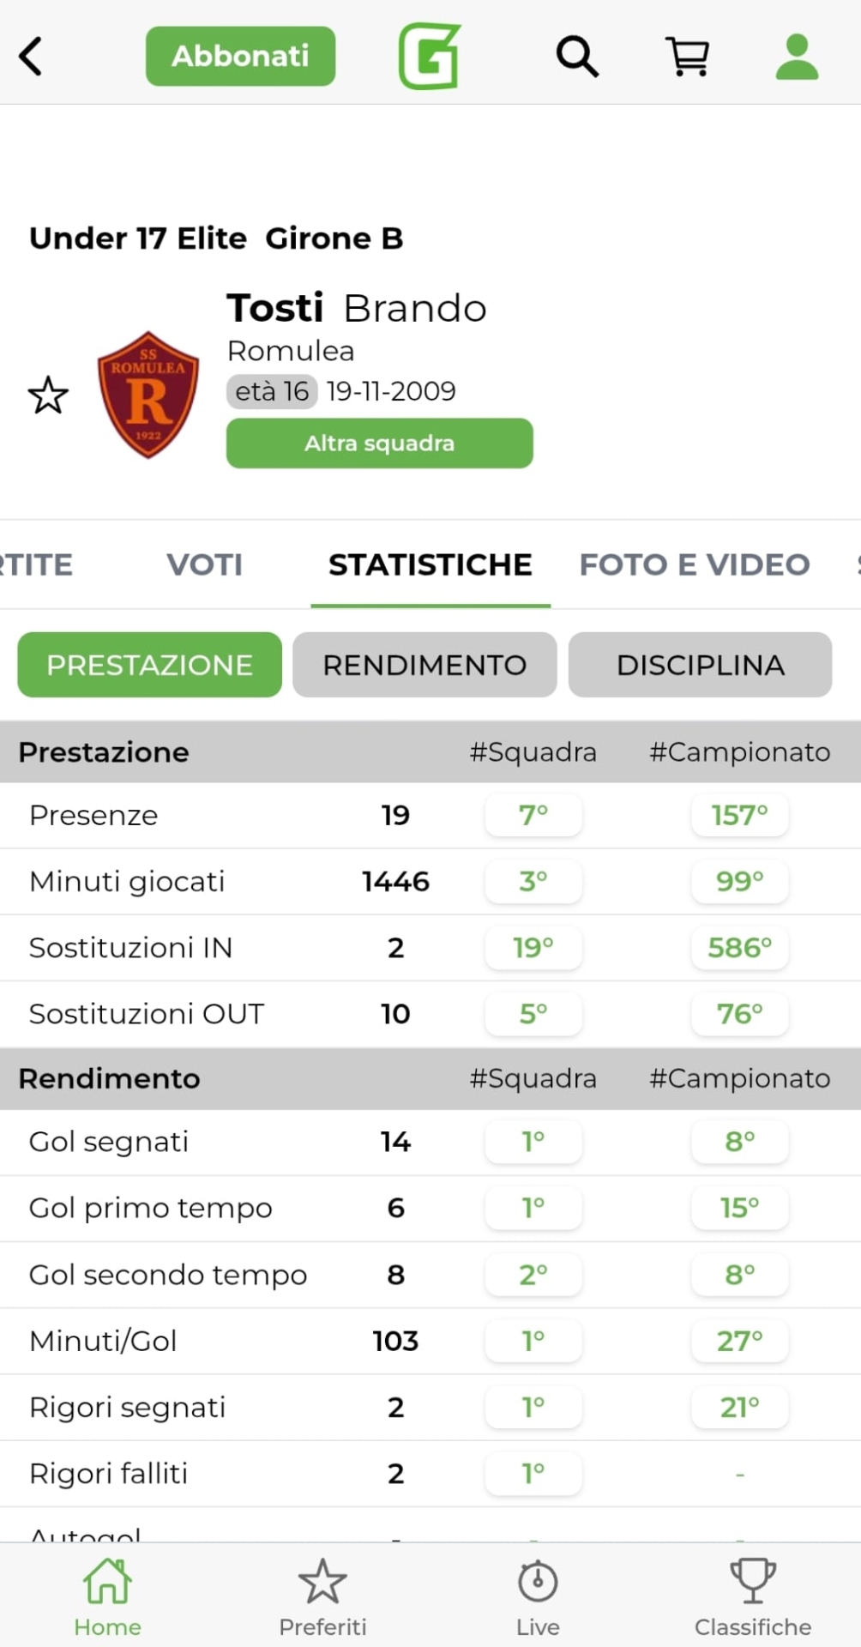Open Preferiti in bottom navigation
Screen dimensions: 861x1647
point(322,1597)
